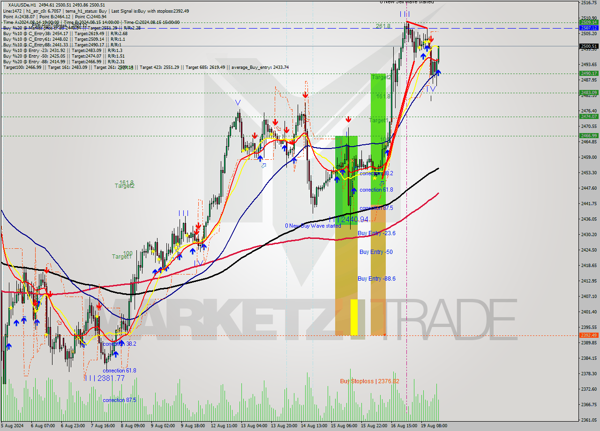Click the green 2483.09 price tag

point(589,92)
